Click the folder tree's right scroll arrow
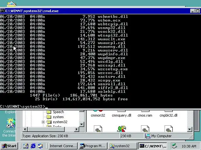 77,129
